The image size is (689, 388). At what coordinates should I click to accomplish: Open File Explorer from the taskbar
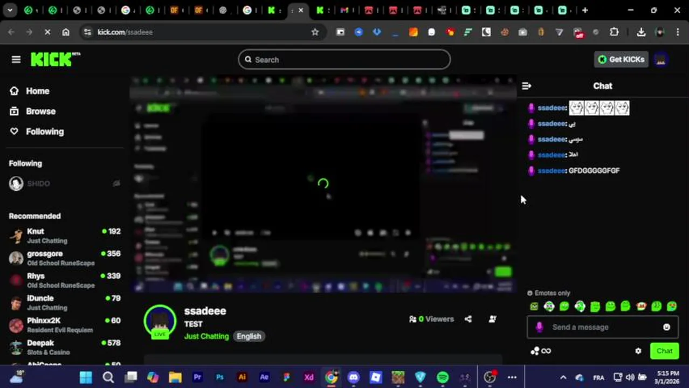pos(175,377)
